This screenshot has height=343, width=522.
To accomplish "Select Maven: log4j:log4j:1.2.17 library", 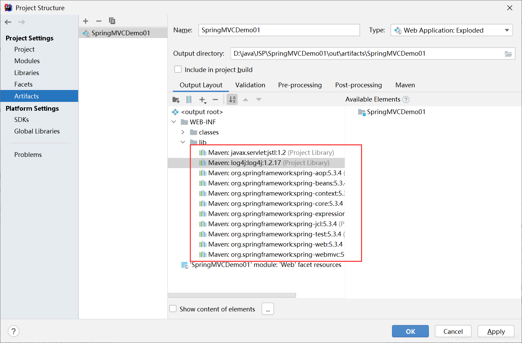I will 256,163.
